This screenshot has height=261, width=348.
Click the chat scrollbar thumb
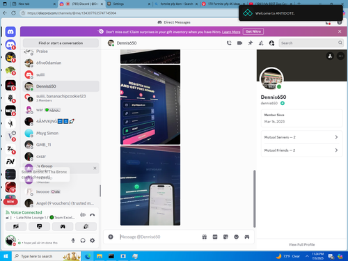254,198
